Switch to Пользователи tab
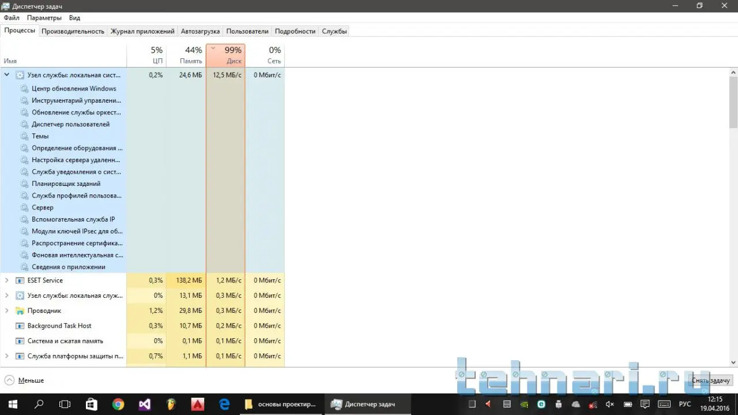The width and height of the screenshot is (738, 415). click(247, 31)
